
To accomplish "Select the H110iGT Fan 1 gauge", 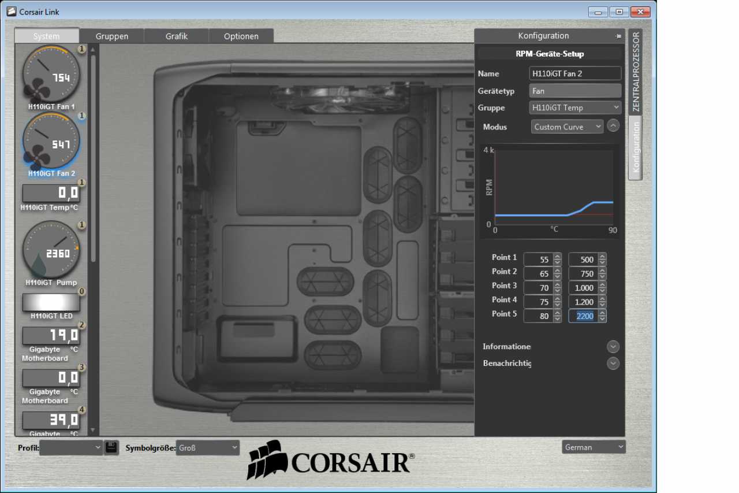I will pyautogui.click(x=51, y=73).
